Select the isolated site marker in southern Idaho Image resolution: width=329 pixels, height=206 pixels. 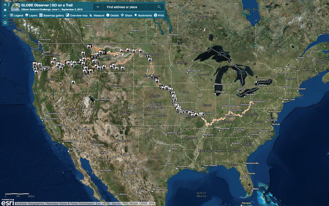click(73, 82)
